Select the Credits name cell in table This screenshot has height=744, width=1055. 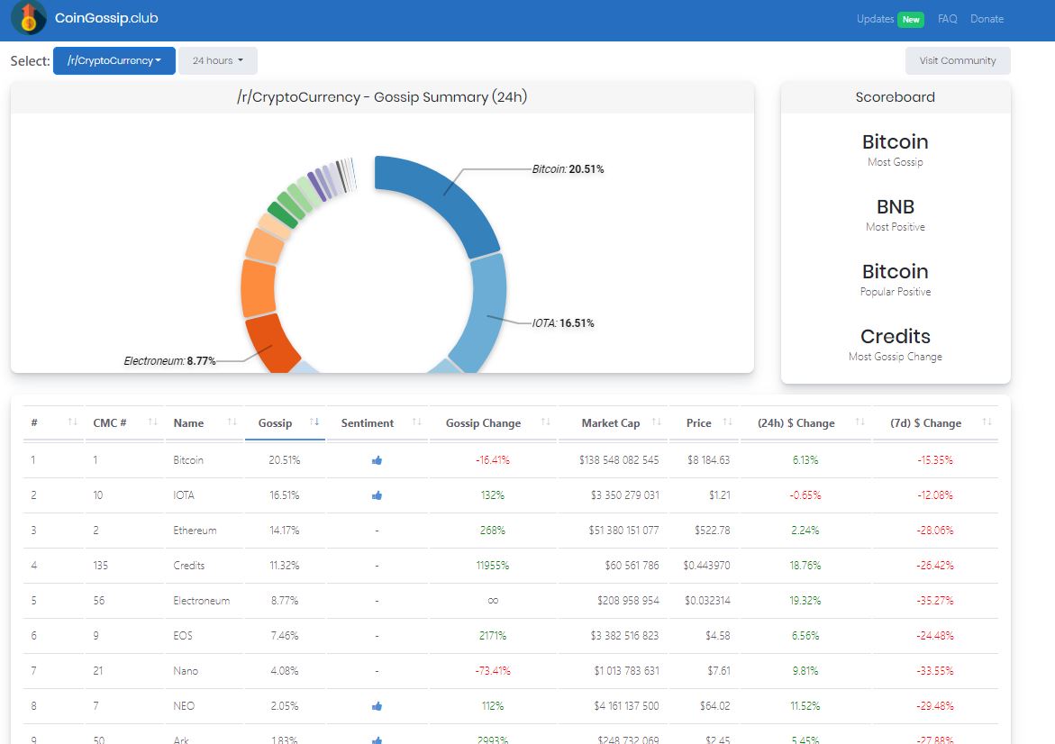click(x=188, y=565)
